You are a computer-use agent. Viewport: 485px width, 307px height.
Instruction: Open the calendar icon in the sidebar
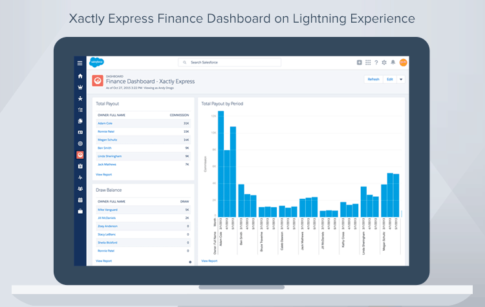click(x=80, y=200)
